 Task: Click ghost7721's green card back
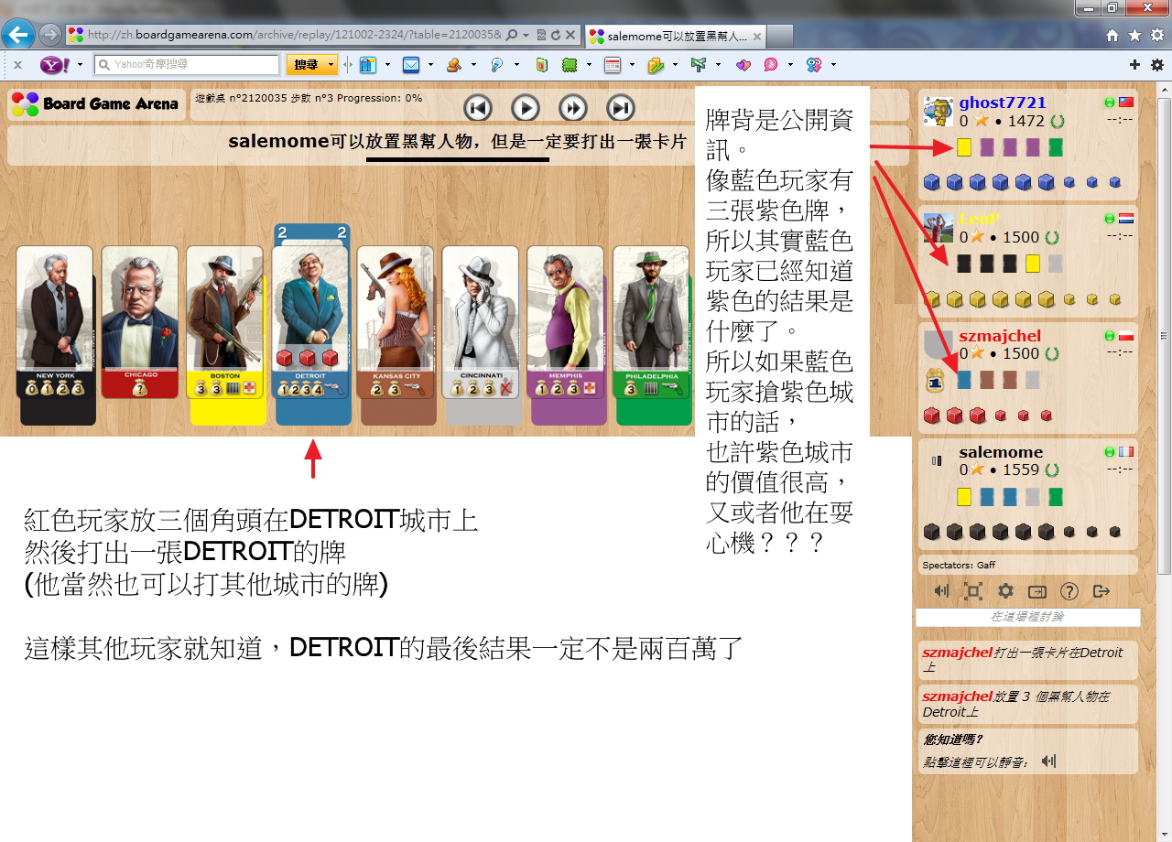pos(1056,147)
